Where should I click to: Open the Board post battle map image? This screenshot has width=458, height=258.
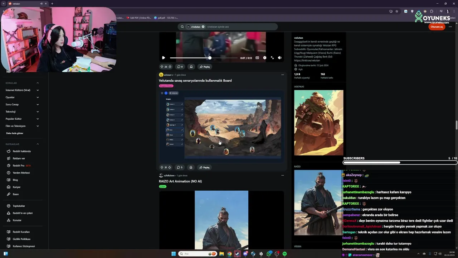(x=221, y=126)
